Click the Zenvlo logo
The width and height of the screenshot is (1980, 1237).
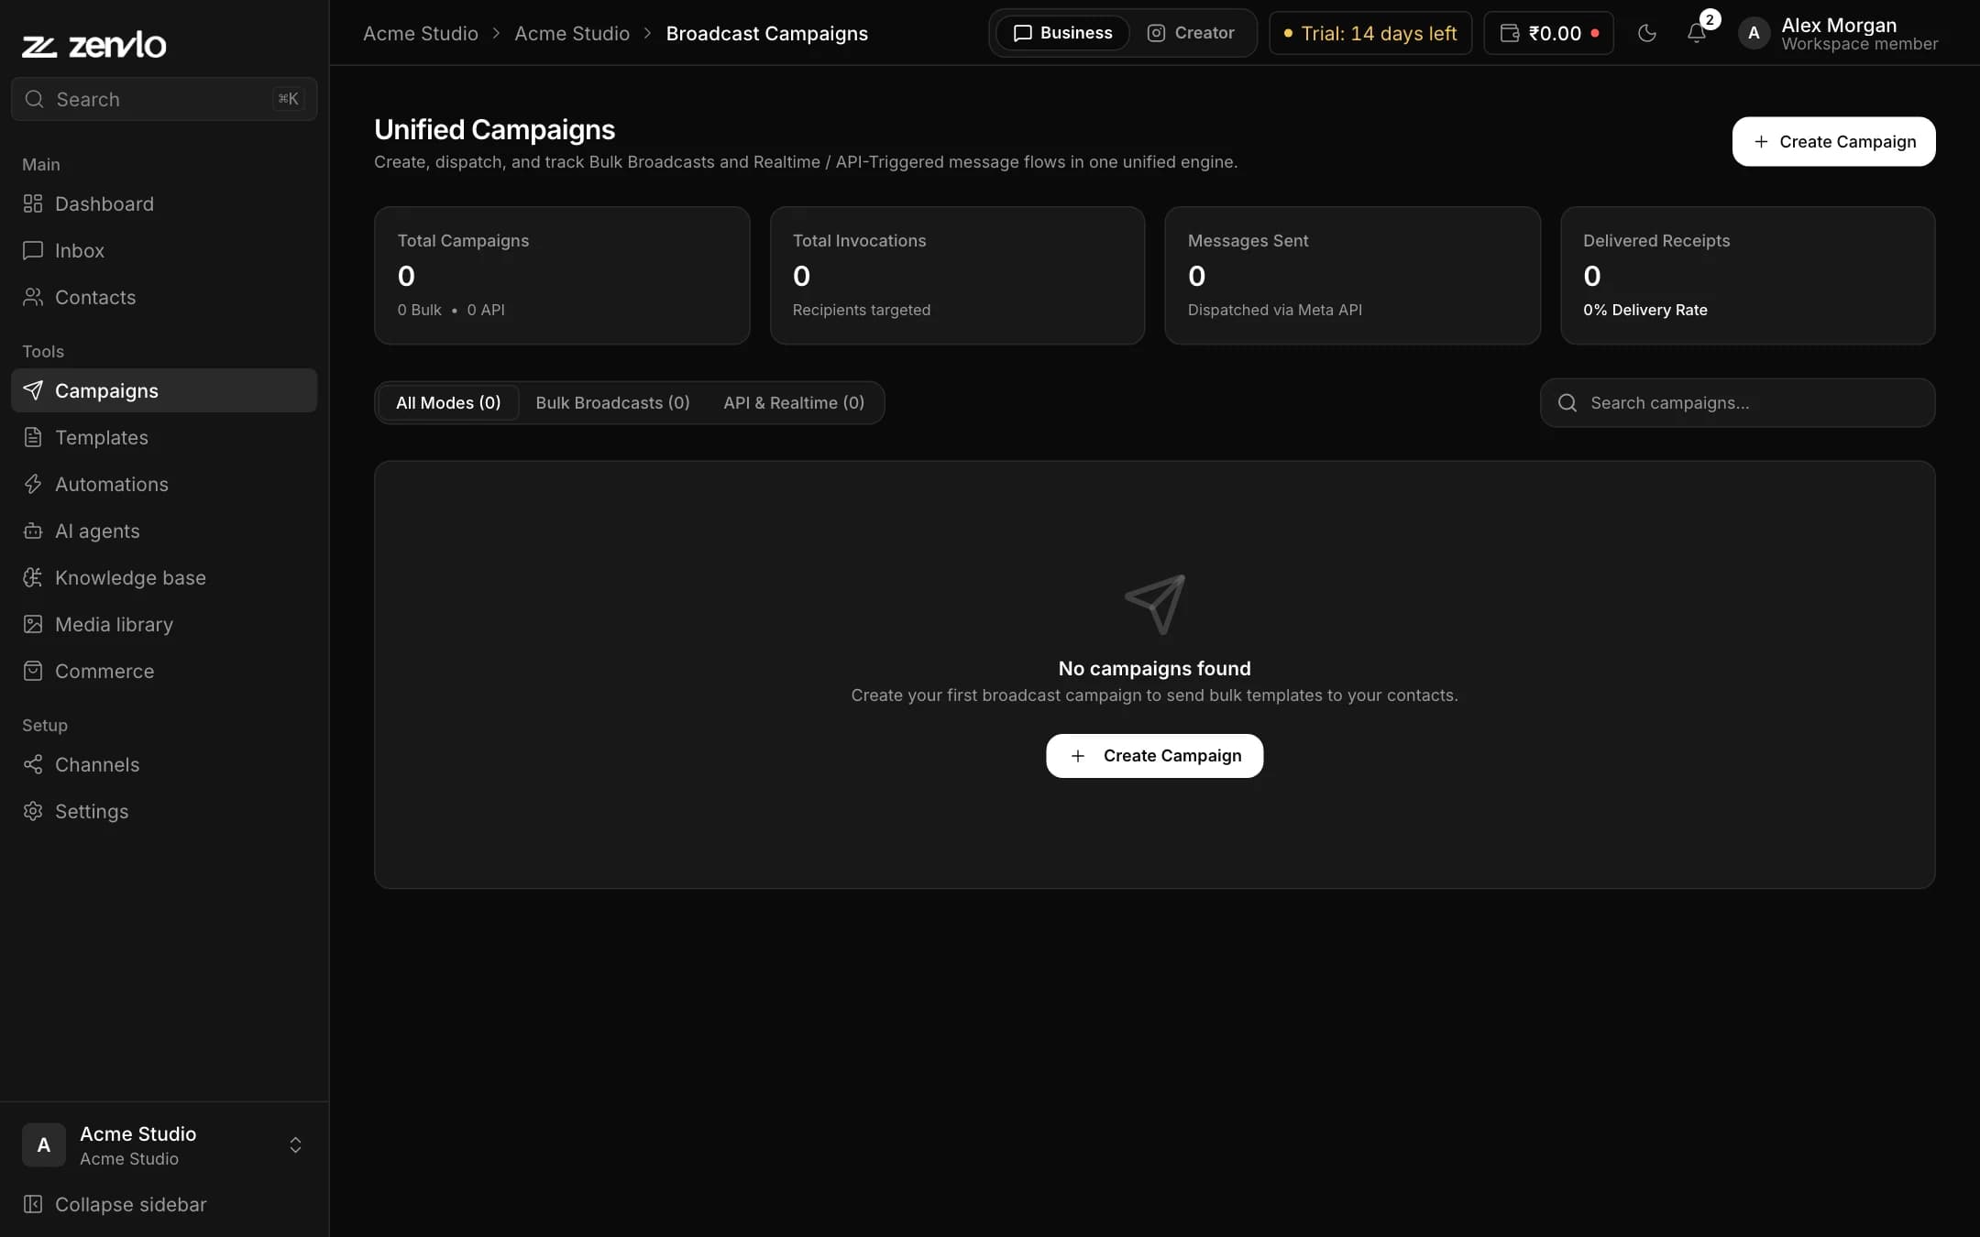94,44
